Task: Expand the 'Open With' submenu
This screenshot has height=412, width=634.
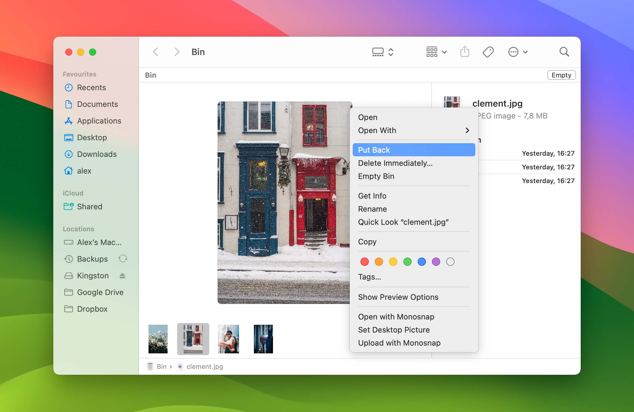Action: pyautogui.click(x=413, y=130)
